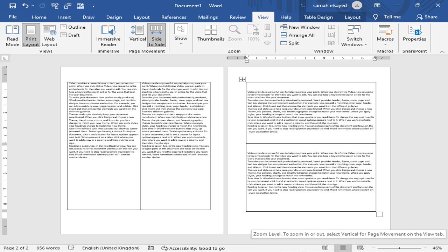Expand the Macros dropdown arrow
The width and height of the screenshot is (448, 252).
coord(385,44)
